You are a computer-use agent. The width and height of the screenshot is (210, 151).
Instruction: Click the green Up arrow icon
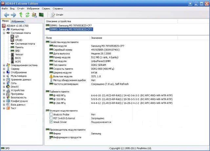tap(21, 15)
